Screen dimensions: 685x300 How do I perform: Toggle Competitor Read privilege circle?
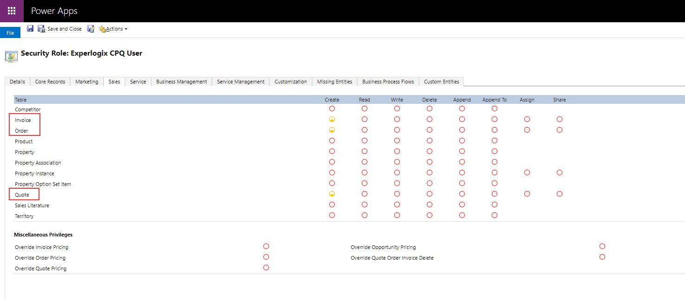coord(365,109)
